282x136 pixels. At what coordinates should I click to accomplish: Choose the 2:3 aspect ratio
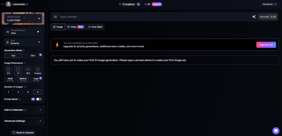coord(8,70)
